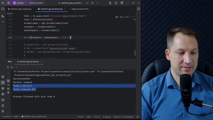Click the main() breadcrumb in editor
This screenshot has width=213, height=120.
10,13
